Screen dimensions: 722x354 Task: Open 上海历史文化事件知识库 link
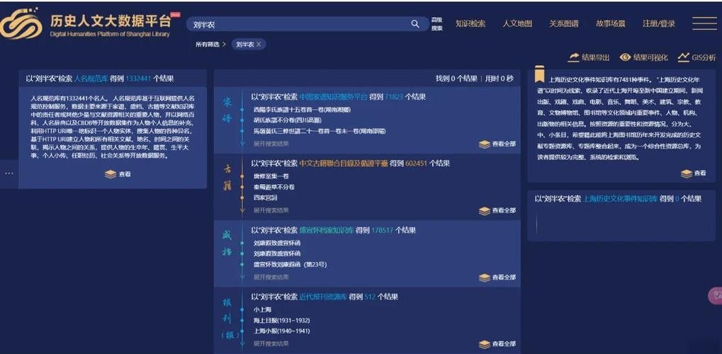[620, 199]
